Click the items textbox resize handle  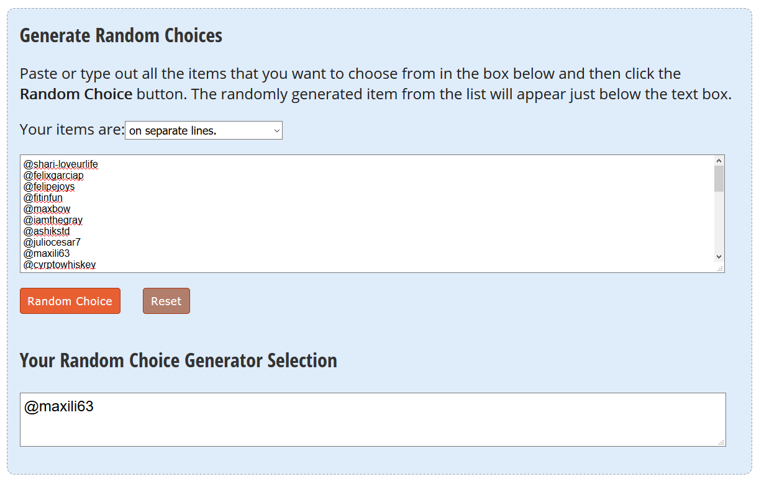coord(720,269)
